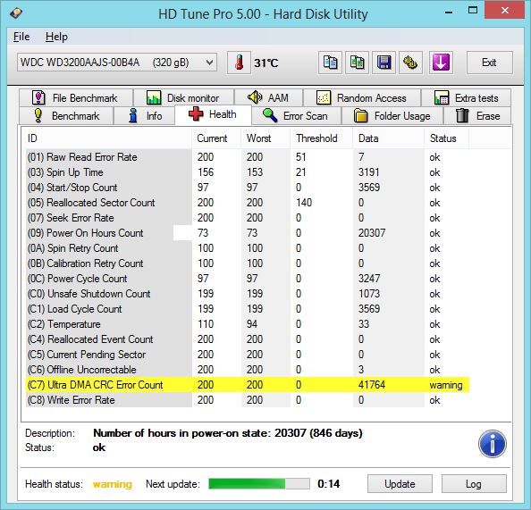The image size is (531, 510).
Task: Select the Offline Uncorrectable row
Action: click(x=248, y=370)
